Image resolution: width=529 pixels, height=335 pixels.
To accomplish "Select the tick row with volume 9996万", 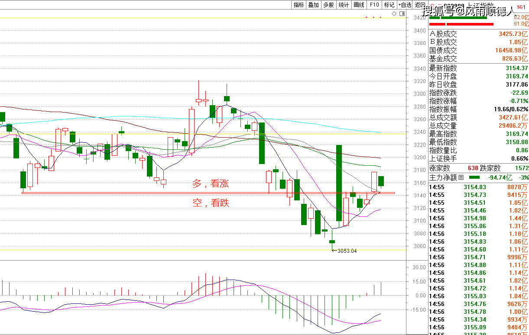I will (479, 257).
